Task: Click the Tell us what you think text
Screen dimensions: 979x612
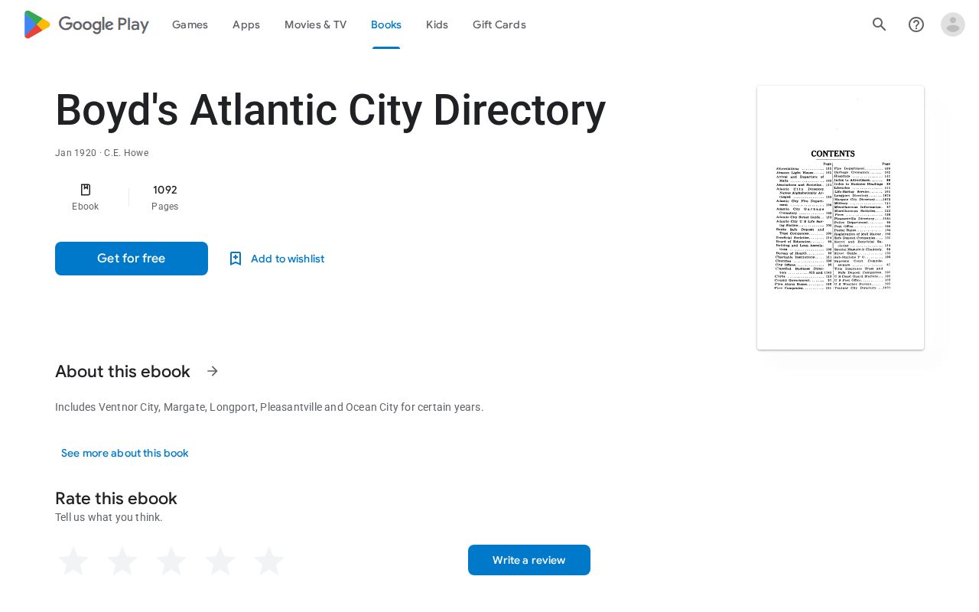Action: 109,517
